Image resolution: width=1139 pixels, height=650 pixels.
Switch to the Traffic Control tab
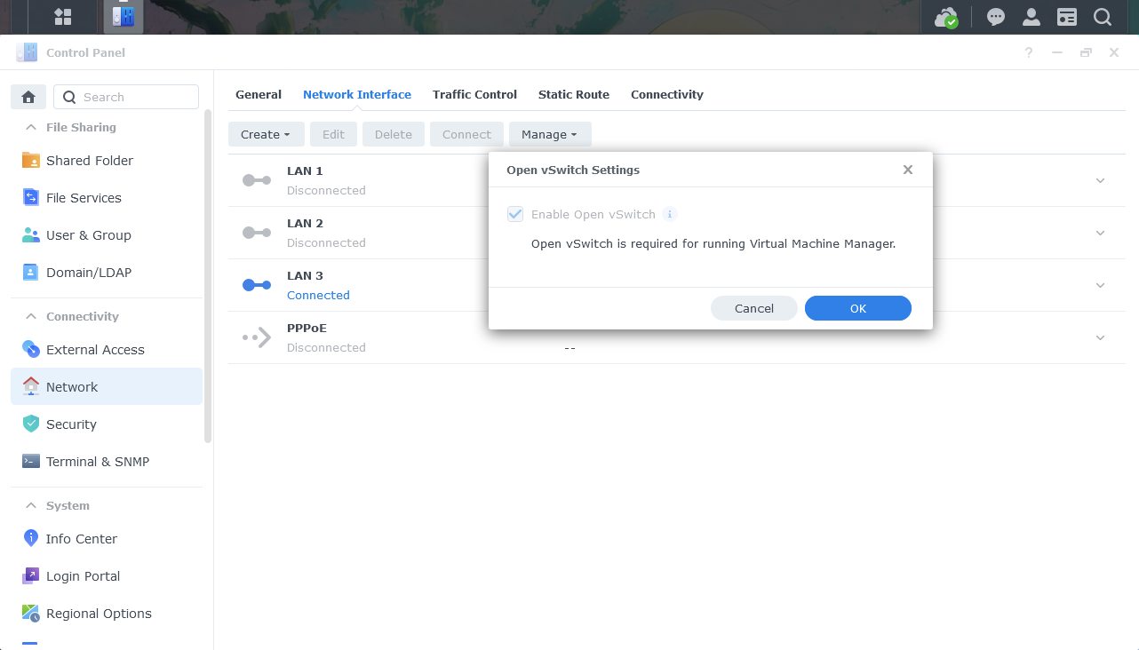point(474,94)
